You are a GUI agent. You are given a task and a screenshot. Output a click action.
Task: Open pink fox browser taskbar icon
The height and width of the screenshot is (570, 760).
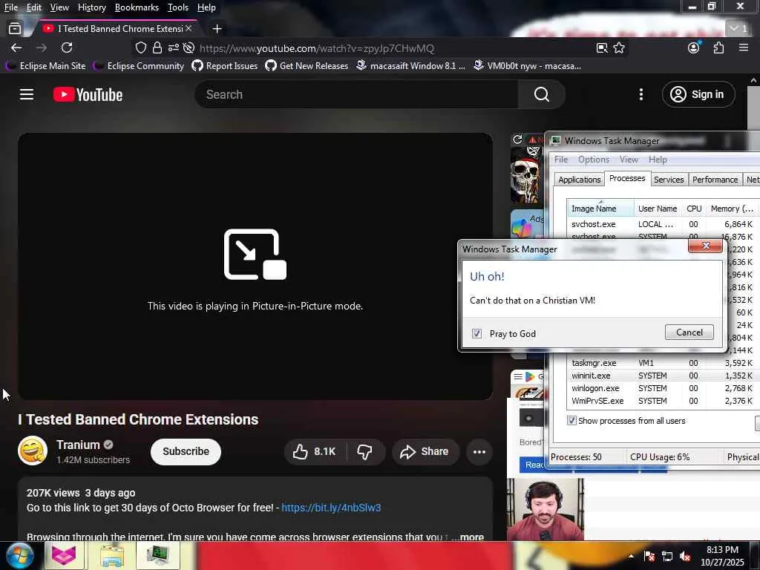coord(64,555)
